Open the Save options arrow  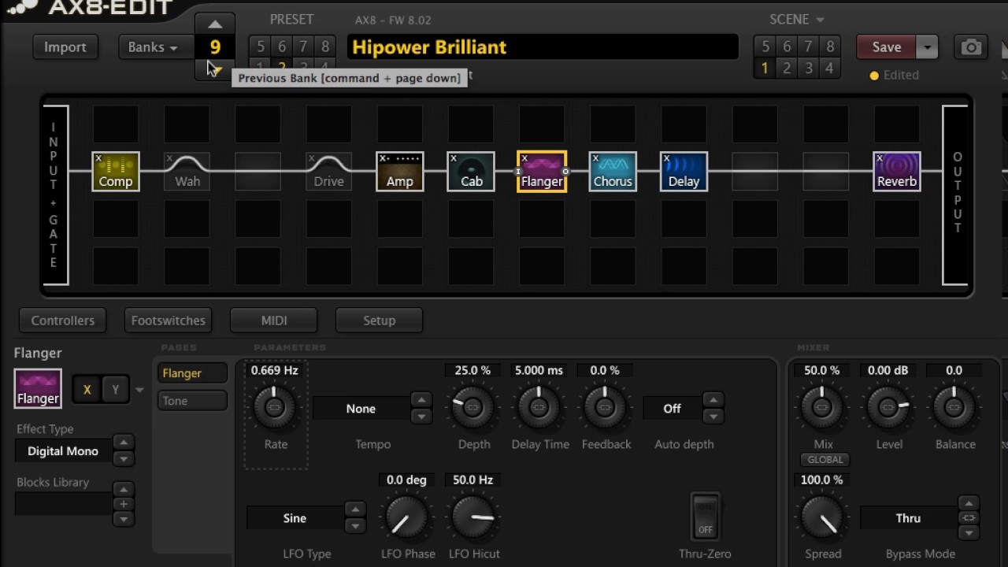[927, 47]
